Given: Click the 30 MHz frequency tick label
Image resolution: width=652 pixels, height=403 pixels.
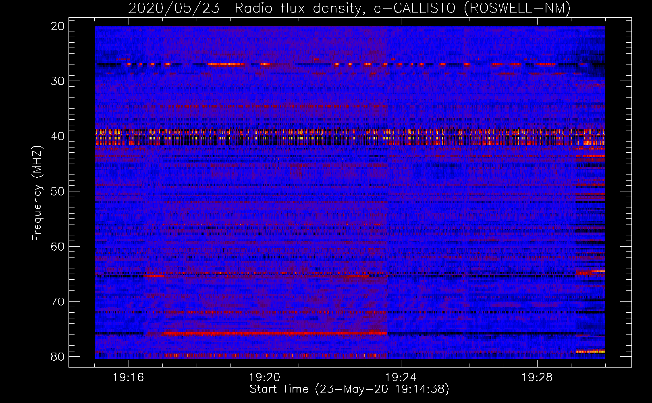Looking at the screenshot, I should pos(58,81).
